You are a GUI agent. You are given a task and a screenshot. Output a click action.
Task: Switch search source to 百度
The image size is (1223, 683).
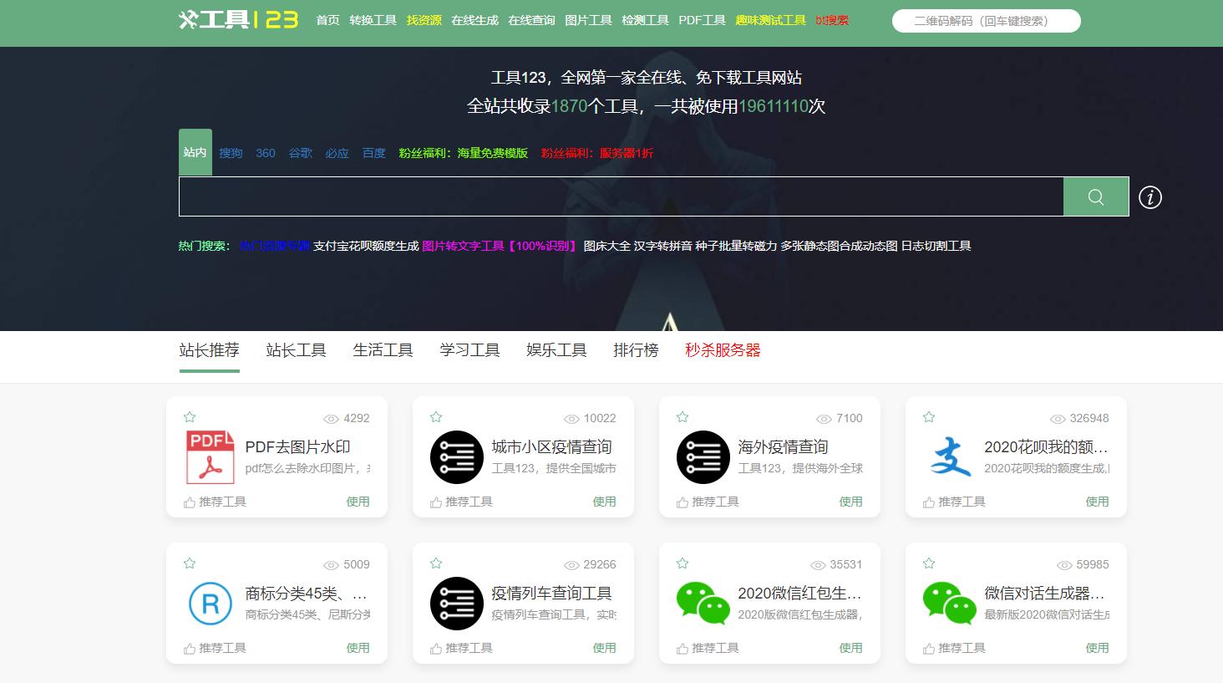[x=373, y=153]
